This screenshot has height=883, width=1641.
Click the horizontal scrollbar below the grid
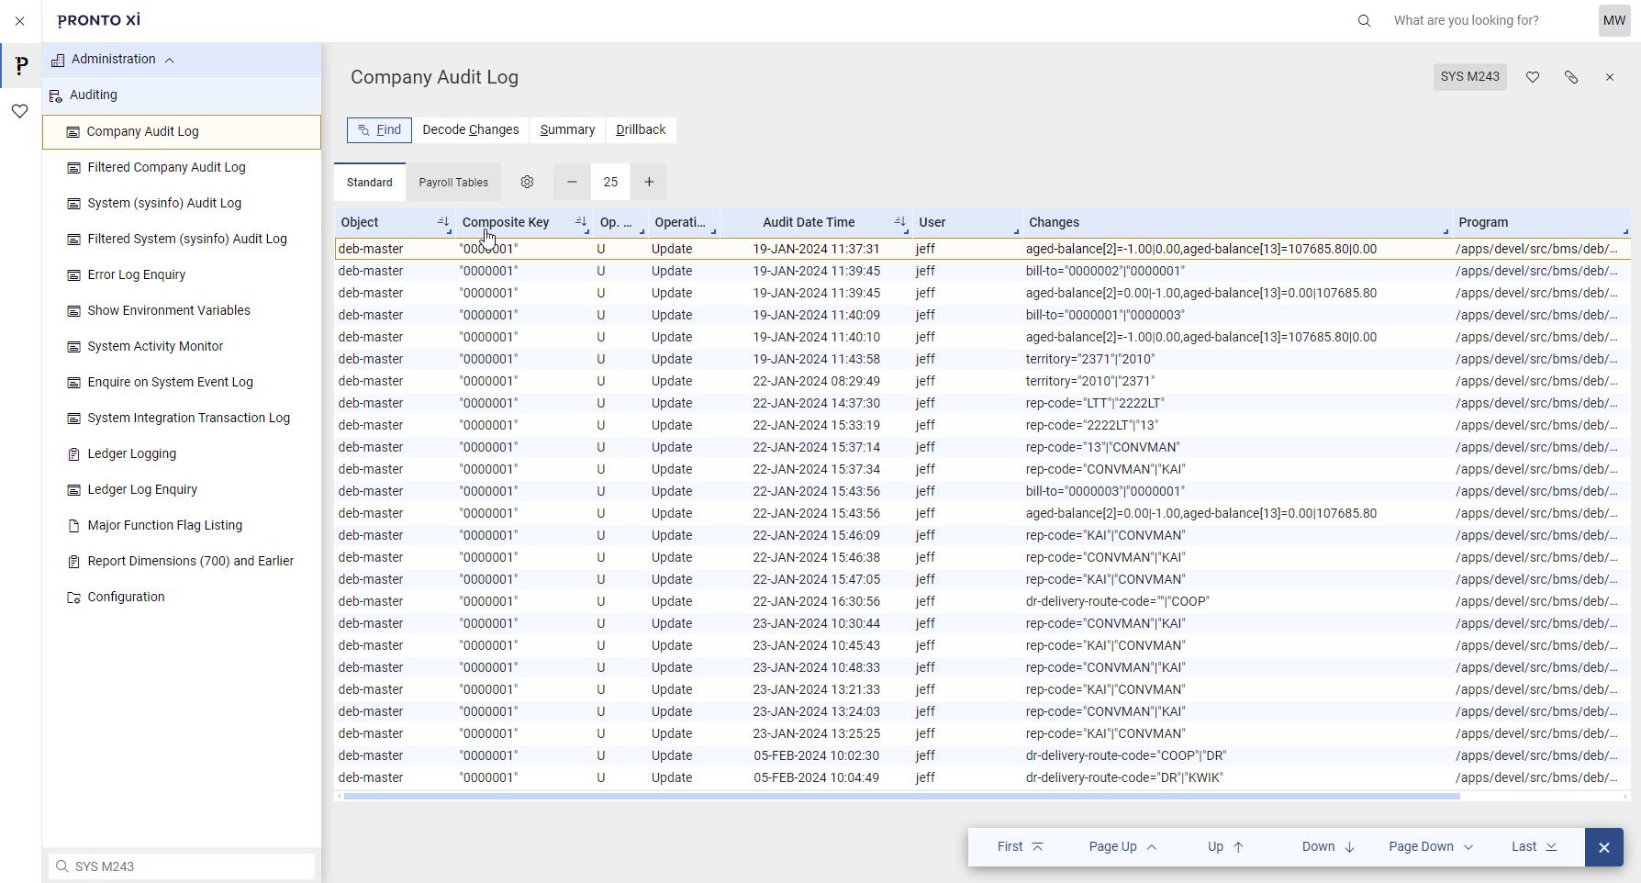point(899,796)
